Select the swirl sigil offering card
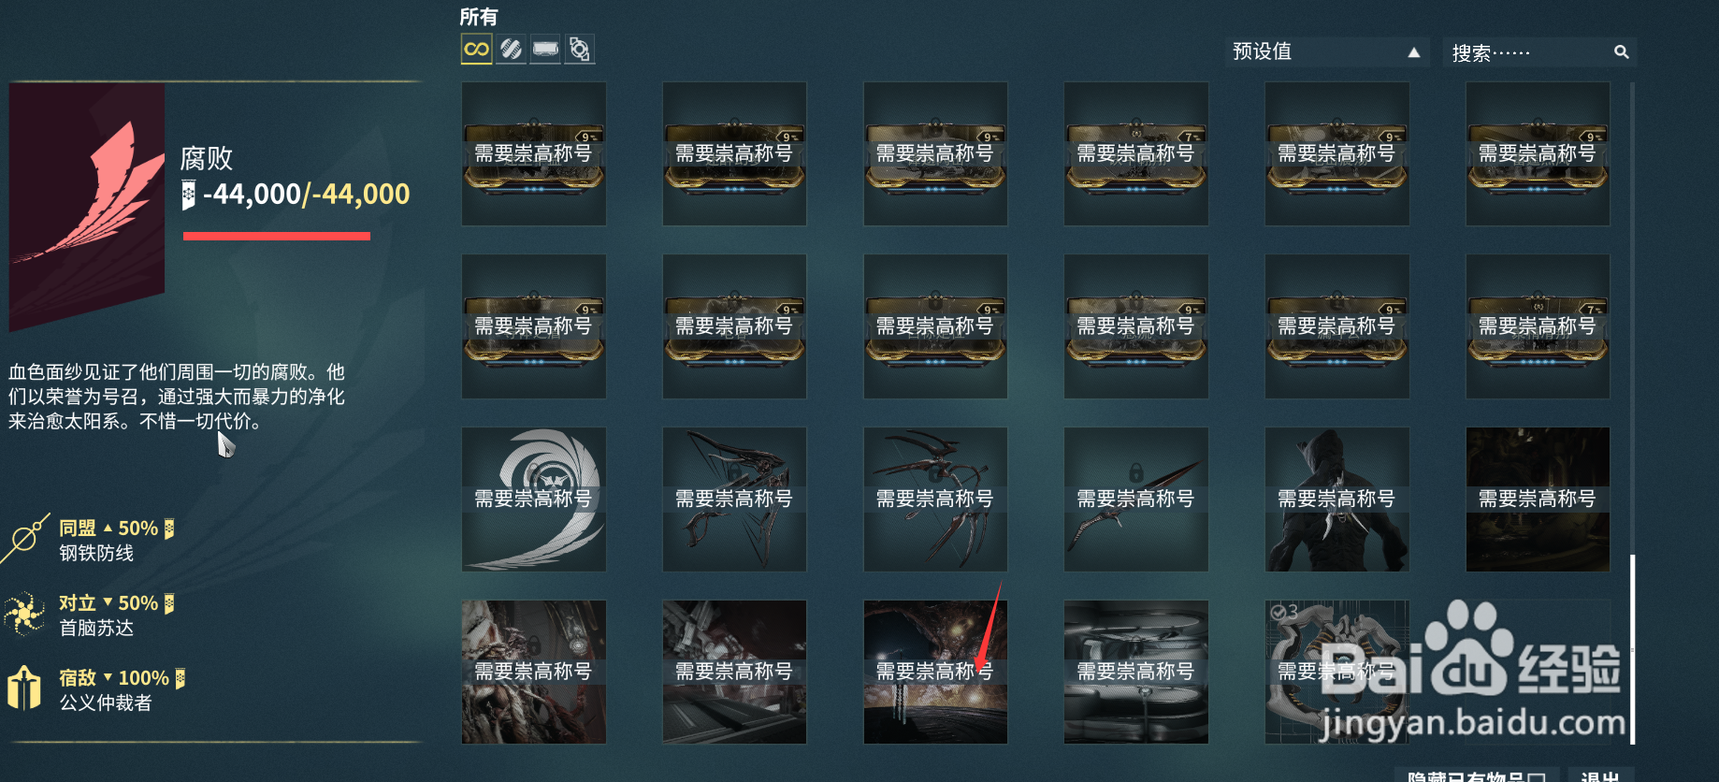Viewport: 1719px width, 782px height. (534, 500)
